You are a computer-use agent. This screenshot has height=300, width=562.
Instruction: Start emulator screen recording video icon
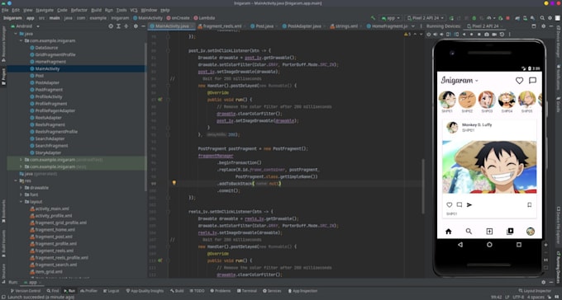(x=494, y=35)
